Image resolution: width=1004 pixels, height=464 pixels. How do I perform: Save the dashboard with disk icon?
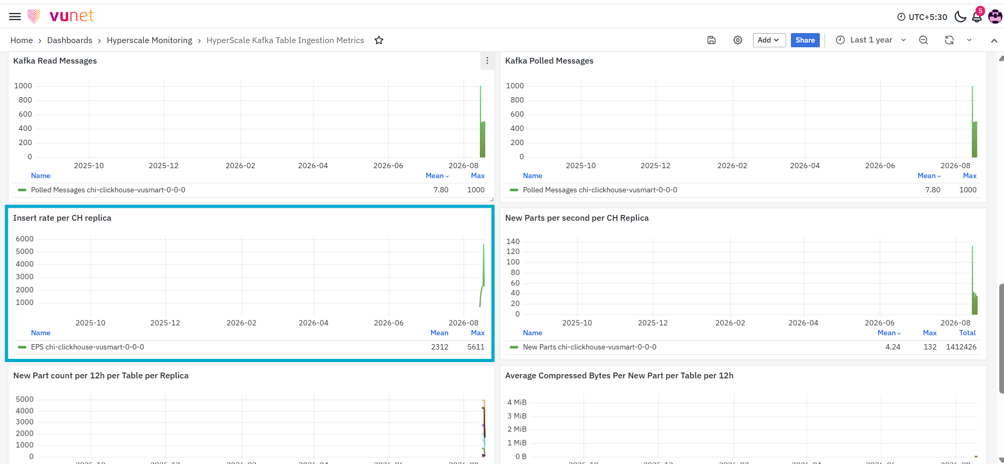(x=711, y=40)
